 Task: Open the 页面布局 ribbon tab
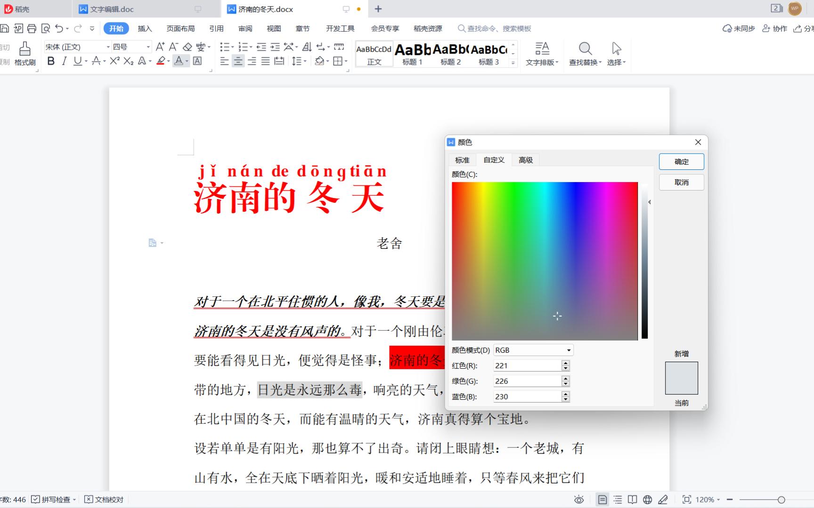pos(180,29)
